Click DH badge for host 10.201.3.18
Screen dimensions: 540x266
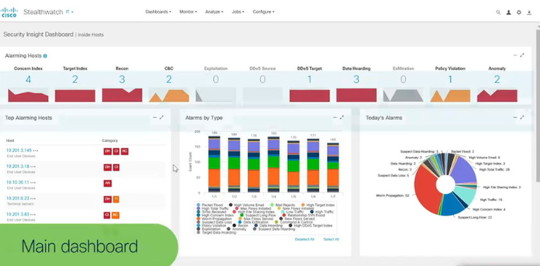tap(107, 167)
